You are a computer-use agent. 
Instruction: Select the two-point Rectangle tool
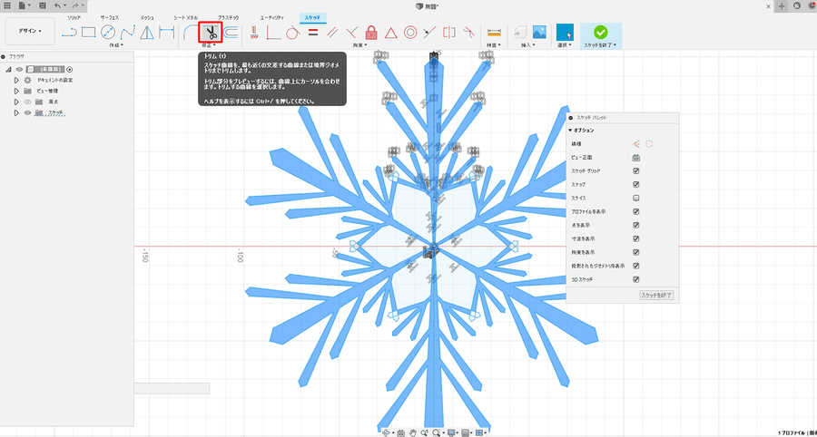click(89, 33)
